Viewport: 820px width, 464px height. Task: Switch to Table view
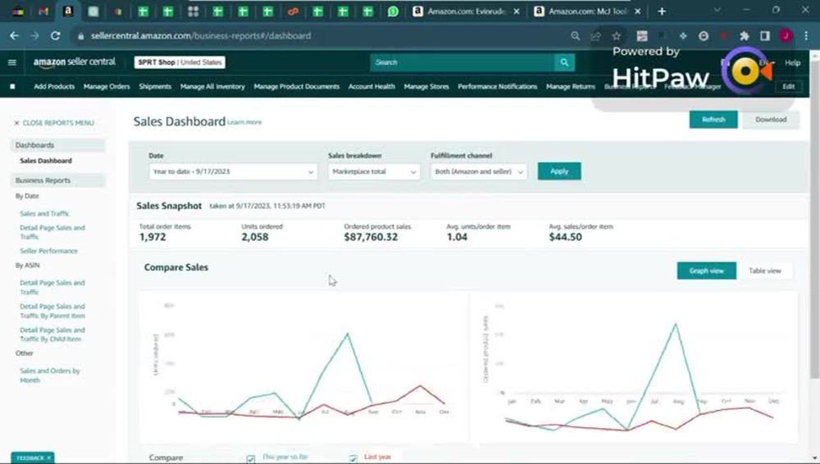(x=764, y=271)
